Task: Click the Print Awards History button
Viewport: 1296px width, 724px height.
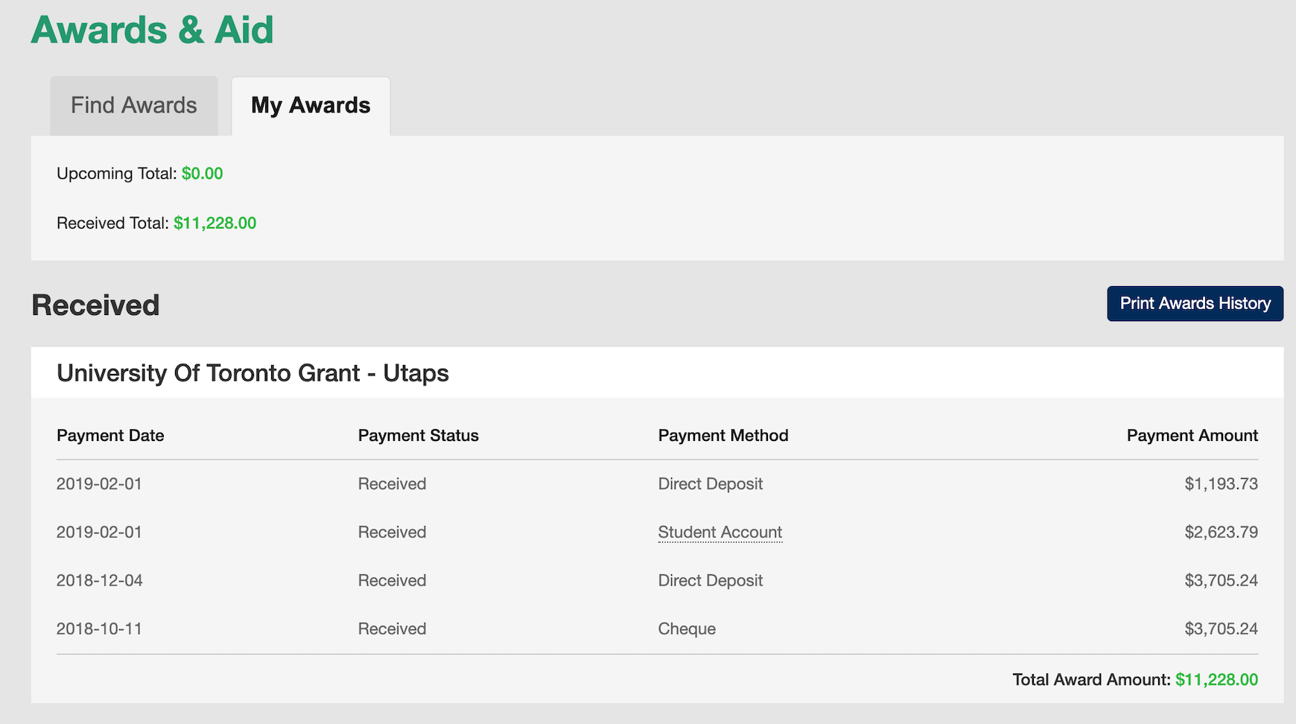Action: click(1195, 304)
